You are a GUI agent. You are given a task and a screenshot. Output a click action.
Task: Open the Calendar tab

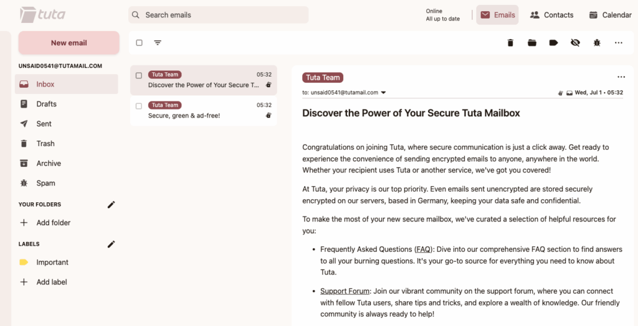tap(611, 15)
